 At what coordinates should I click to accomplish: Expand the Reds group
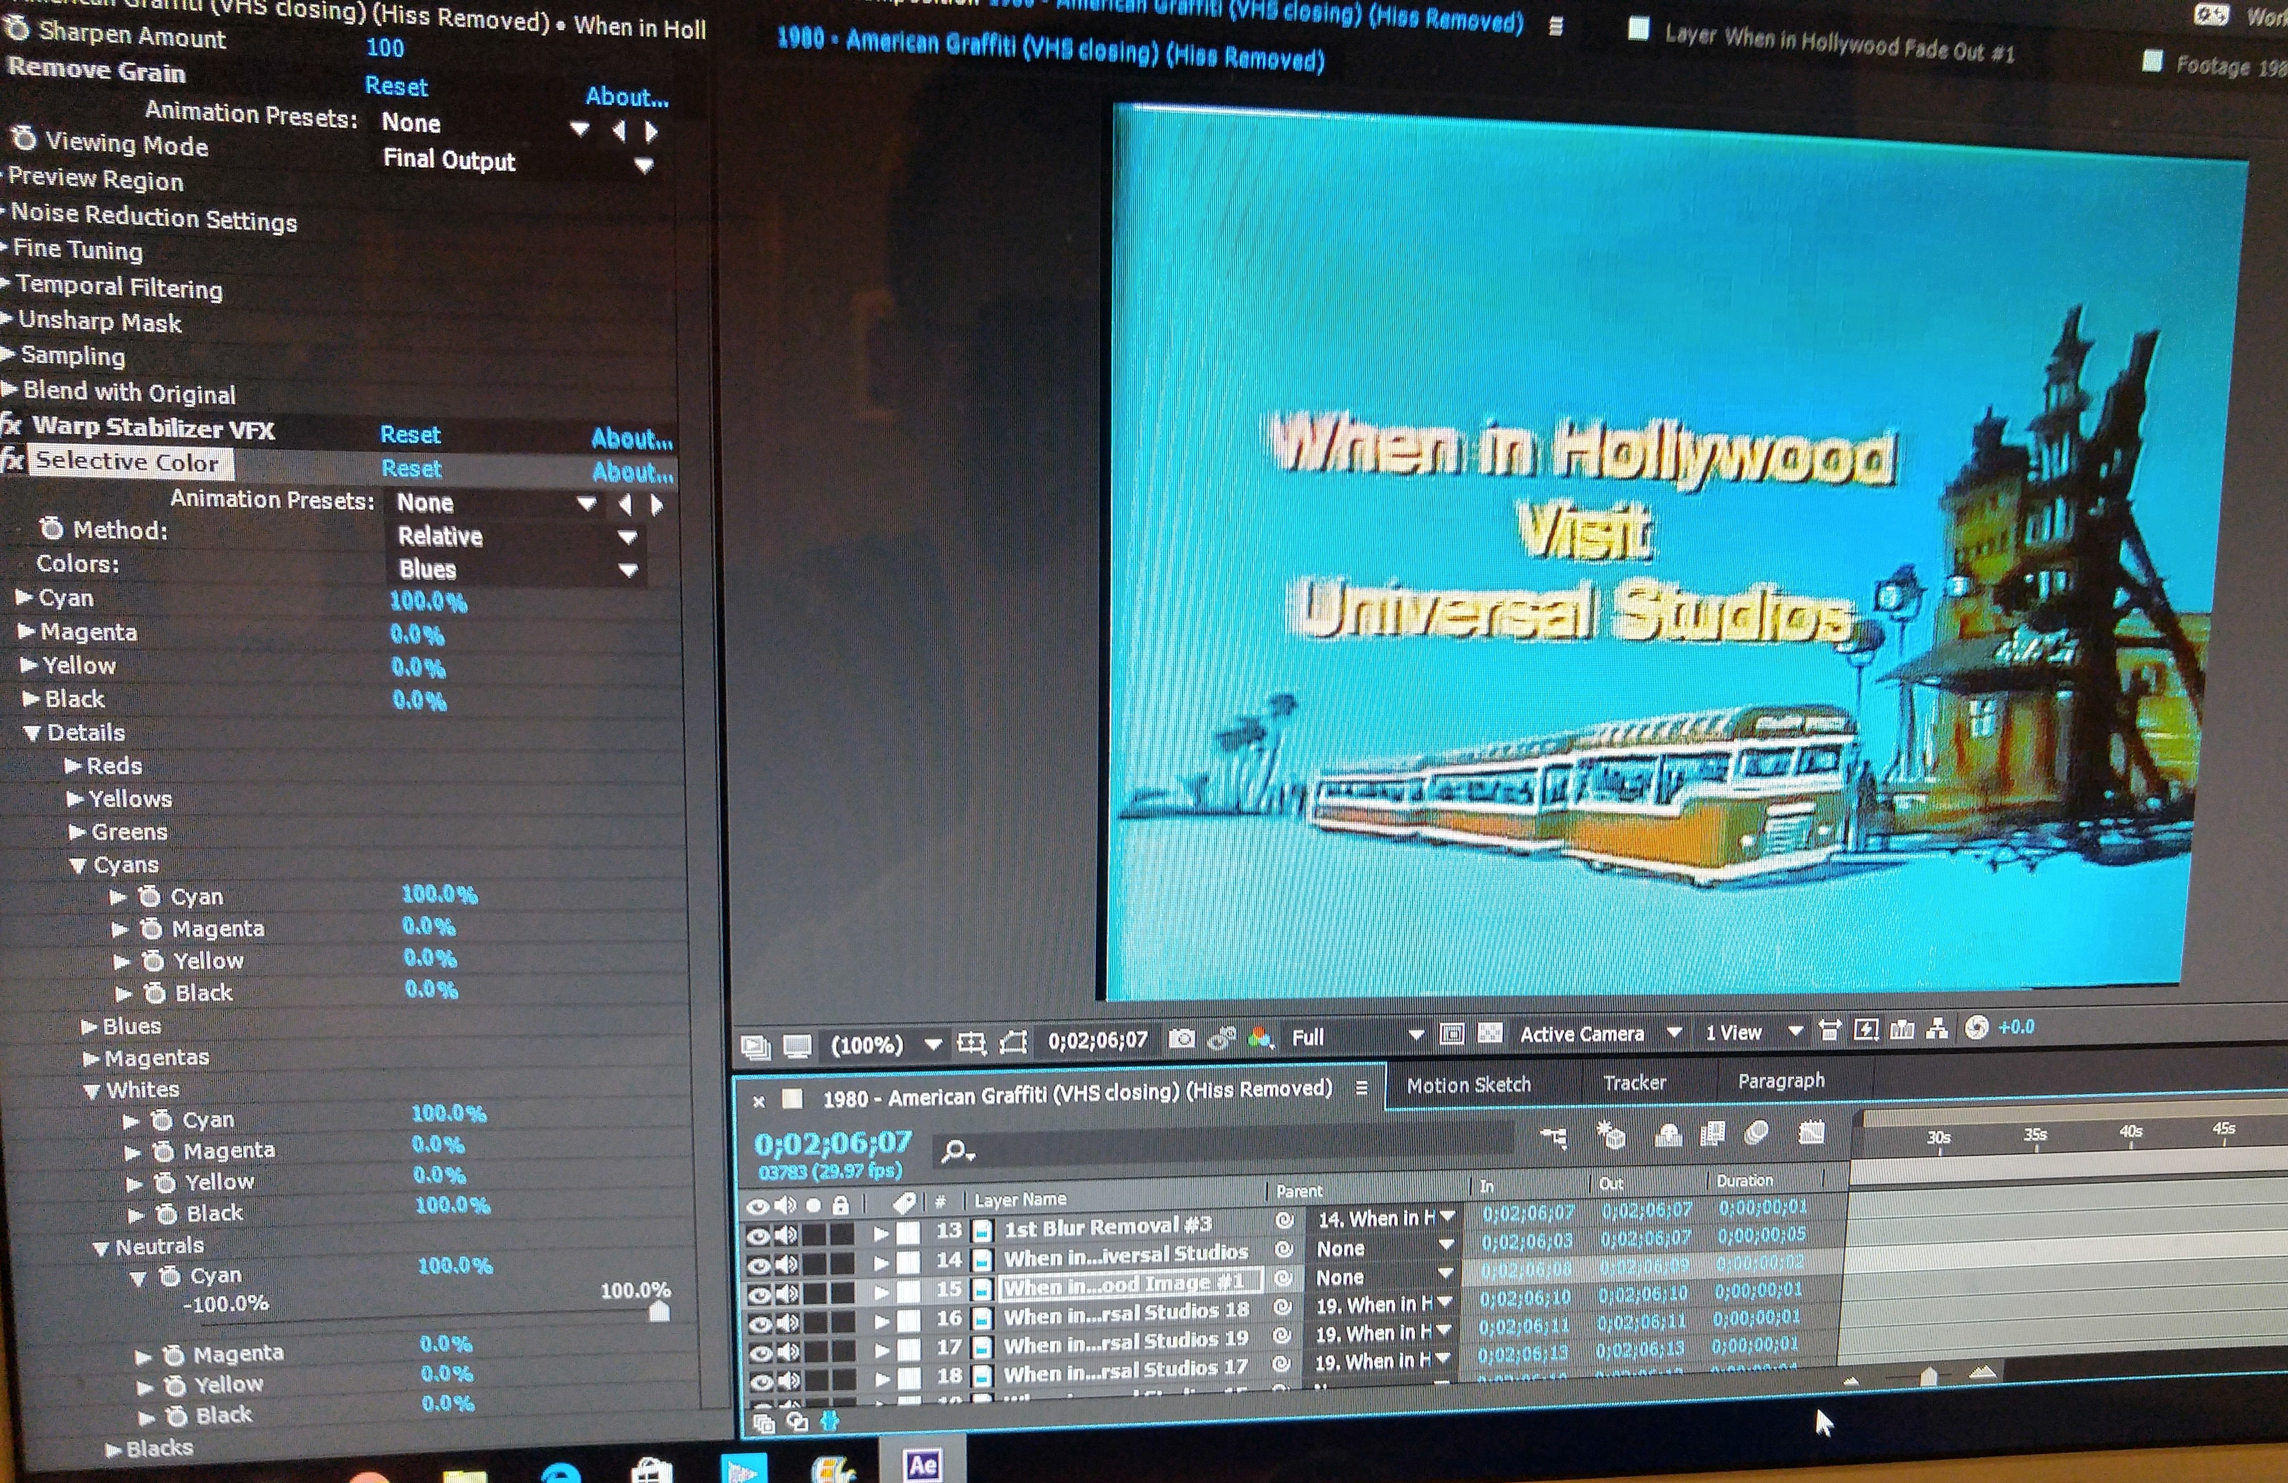pyautogui.click(x=73, y=766)
